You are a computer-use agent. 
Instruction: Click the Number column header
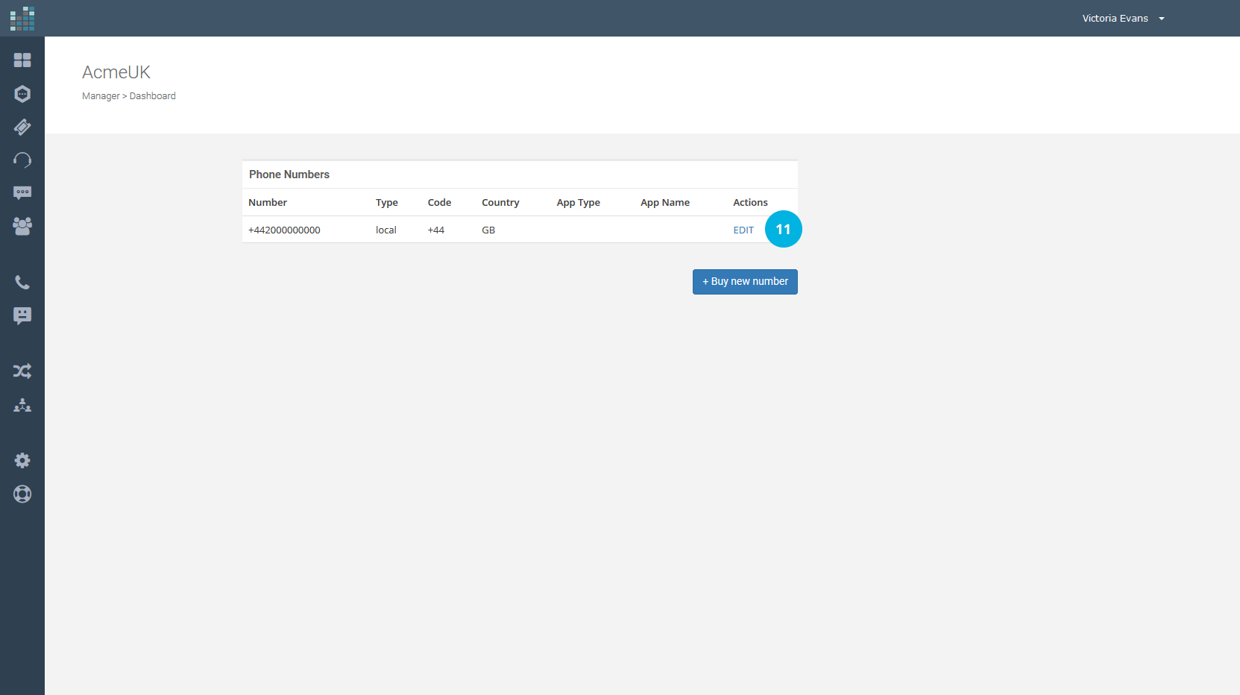268,203
